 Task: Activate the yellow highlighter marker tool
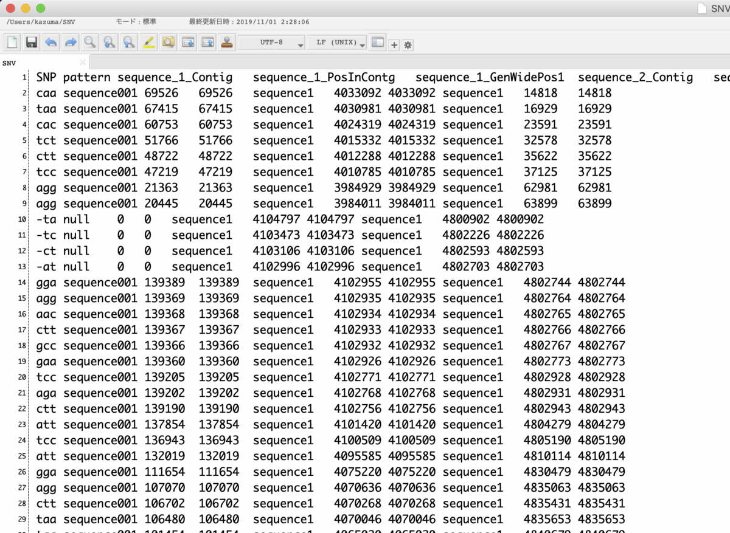(x=148, y=43)
